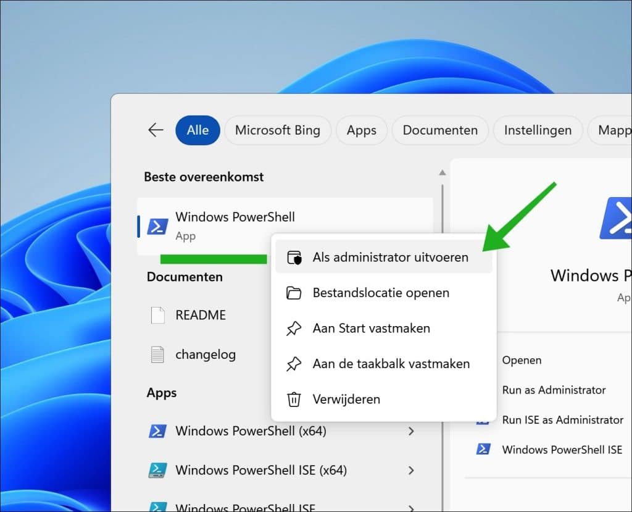Click the pin icon next to Aan Start vastmaken
The height and width of the screenshot is (512, 632).
295,328
